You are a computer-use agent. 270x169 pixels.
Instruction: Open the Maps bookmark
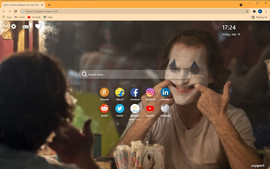point(48,17)
